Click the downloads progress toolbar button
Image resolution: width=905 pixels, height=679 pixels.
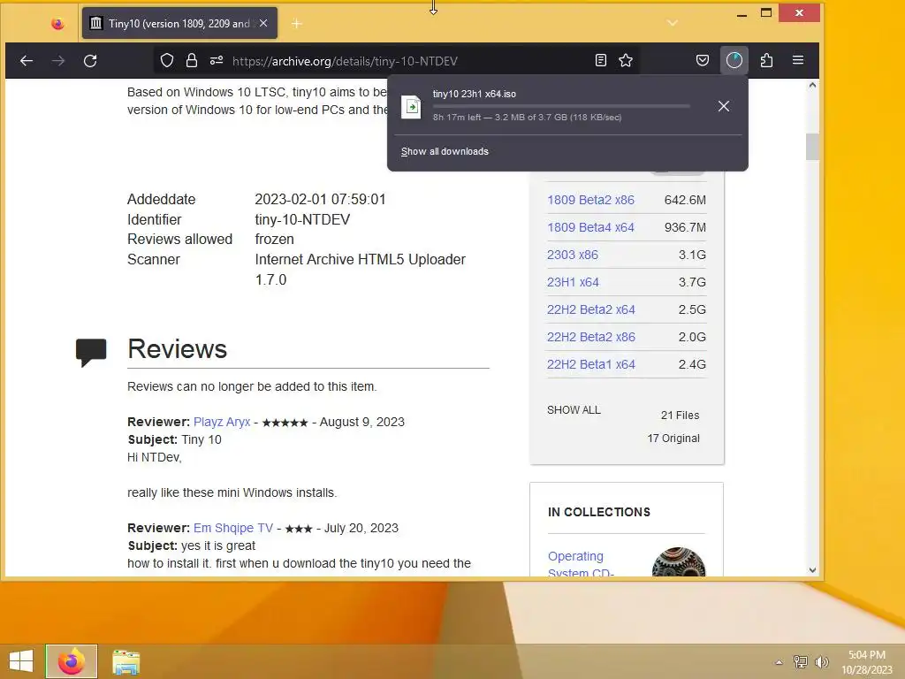[x=734, y=60]
